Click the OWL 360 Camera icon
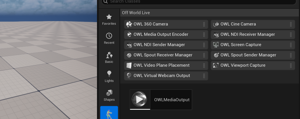Screen dimensions: 300x119 [x=129, y=24]
